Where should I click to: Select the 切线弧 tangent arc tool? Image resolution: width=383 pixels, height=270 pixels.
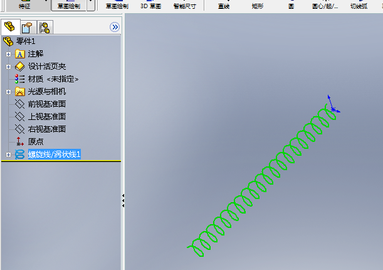[x=359, y=6]
